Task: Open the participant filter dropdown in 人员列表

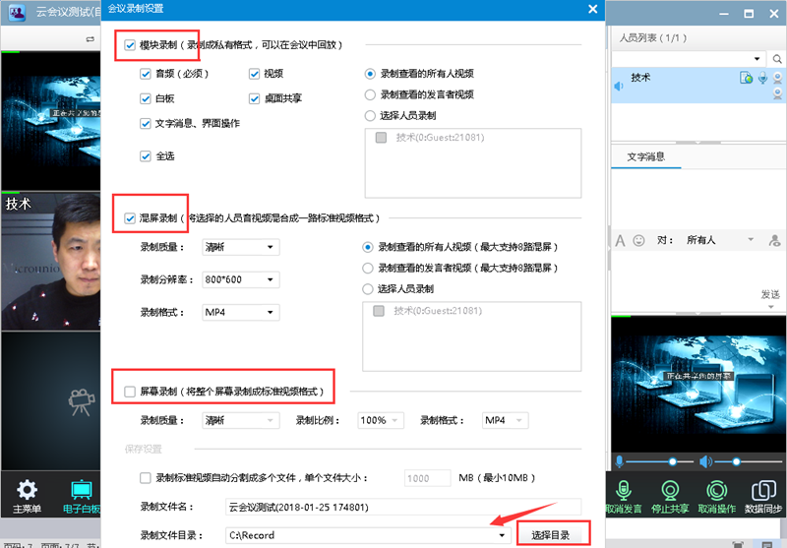Action: [x=757, y=59]
